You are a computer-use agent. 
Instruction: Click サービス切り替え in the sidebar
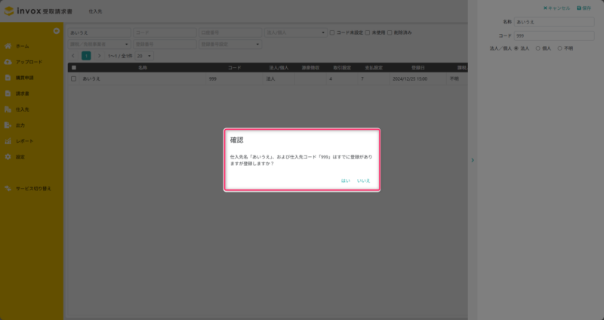32,189
